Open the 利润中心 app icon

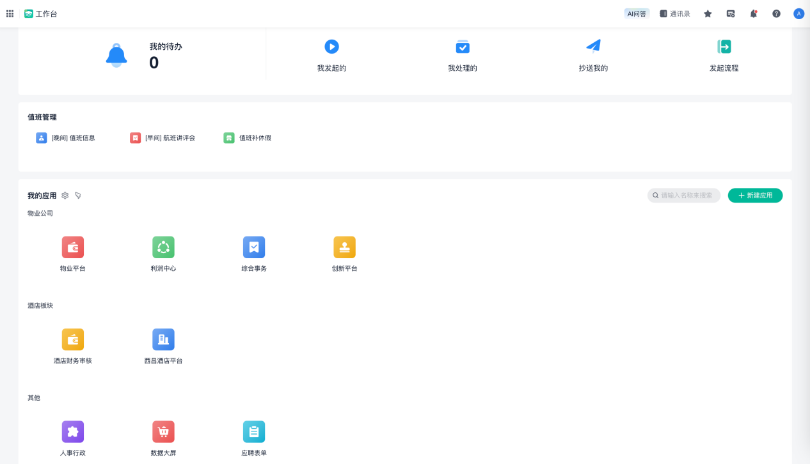tap(163, 247)
